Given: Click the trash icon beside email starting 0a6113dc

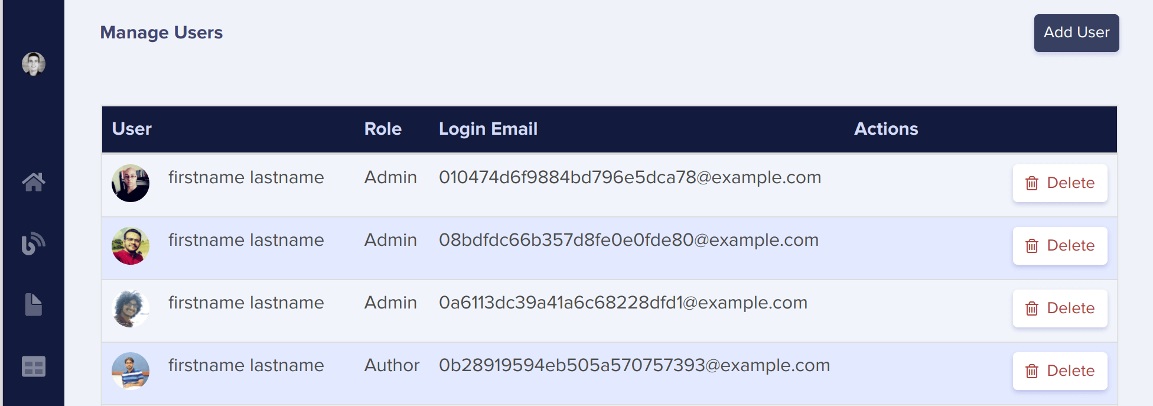Looking at the screenshot, I should [x=1031, y=308].
